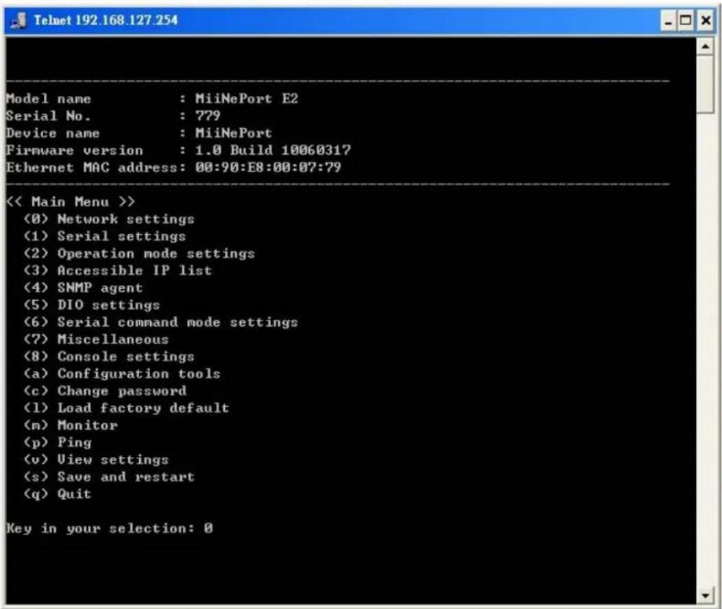Click the scrollbar down arrow

click(x=706, y=596)
